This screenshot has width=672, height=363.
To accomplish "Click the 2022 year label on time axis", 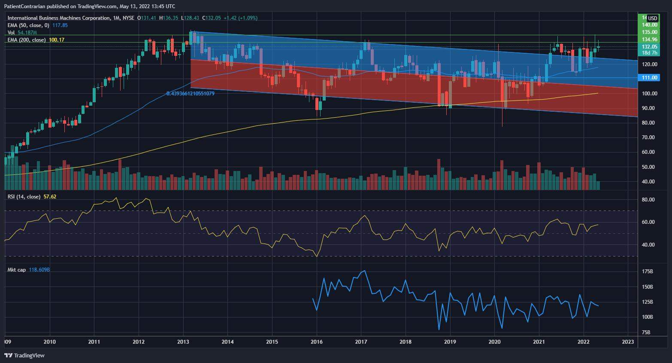I will [x=584, y=342].
